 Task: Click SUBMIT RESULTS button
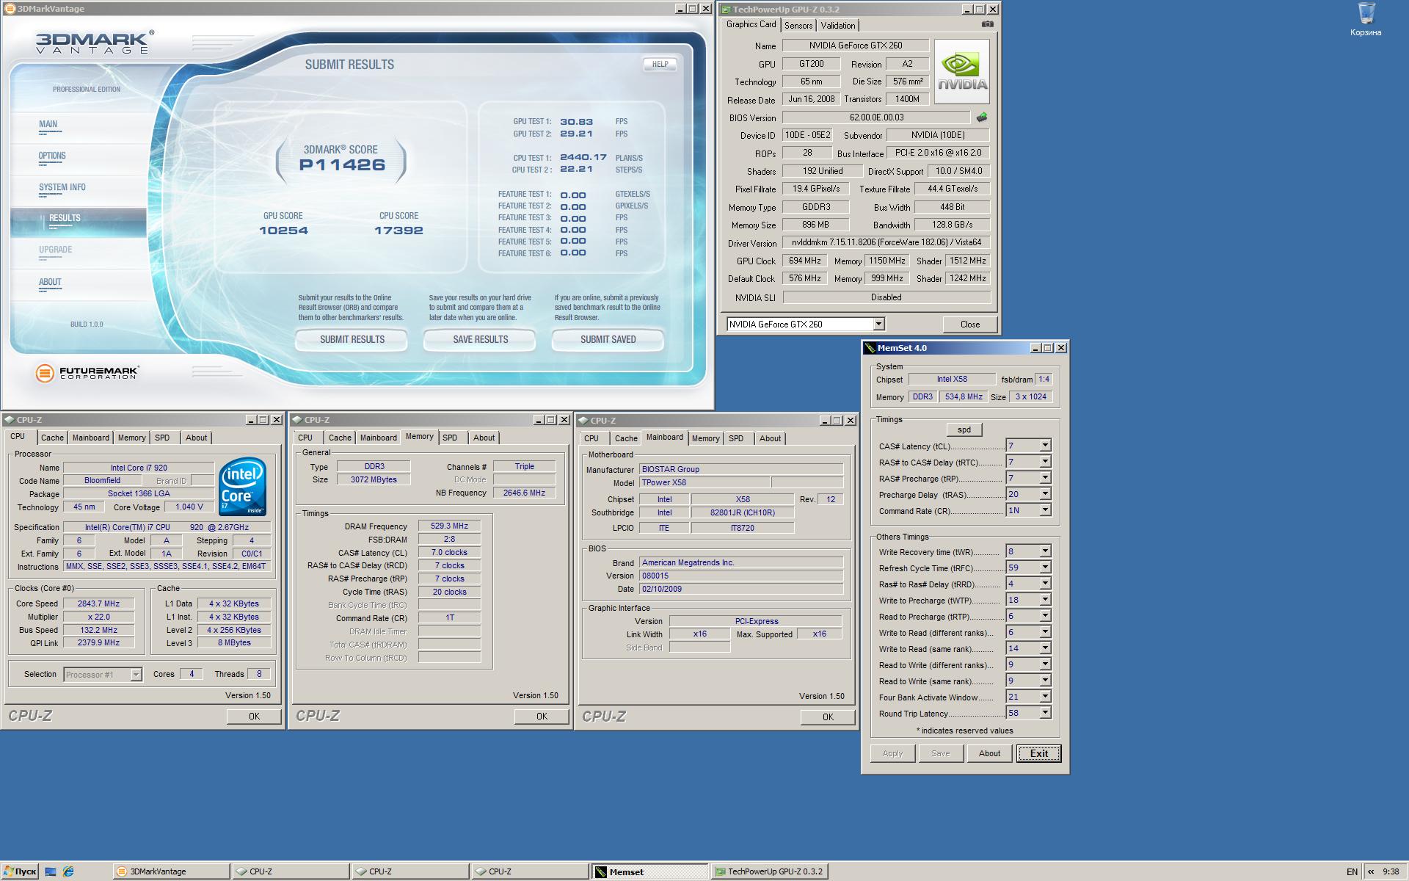click(x=352, y=339)
